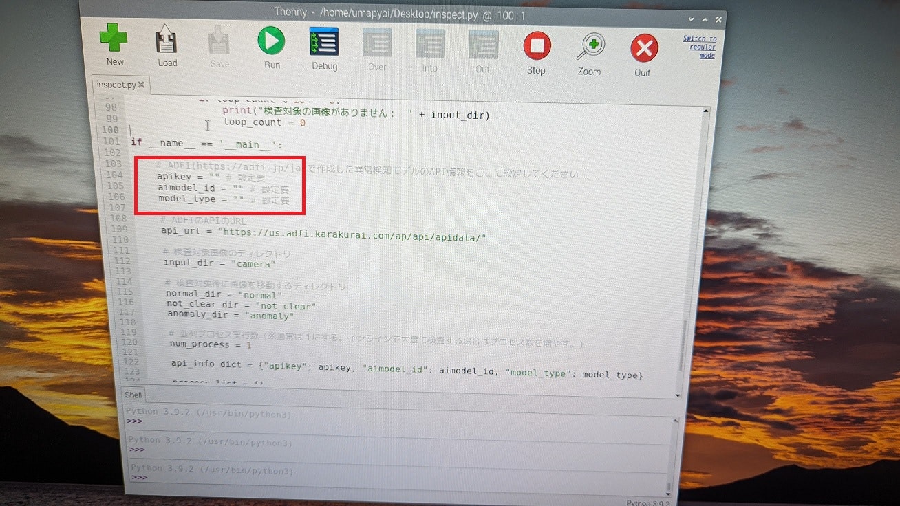The image size is (900, 506).
Task: Click the not_clear_dir line
Action: point(241,305)
